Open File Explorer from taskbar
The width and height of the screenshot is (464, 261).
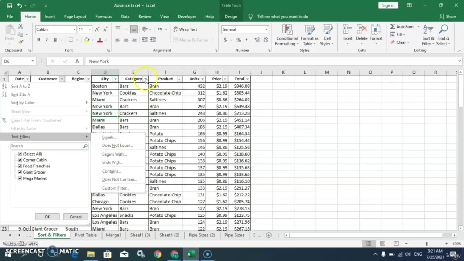coord(91,254)
